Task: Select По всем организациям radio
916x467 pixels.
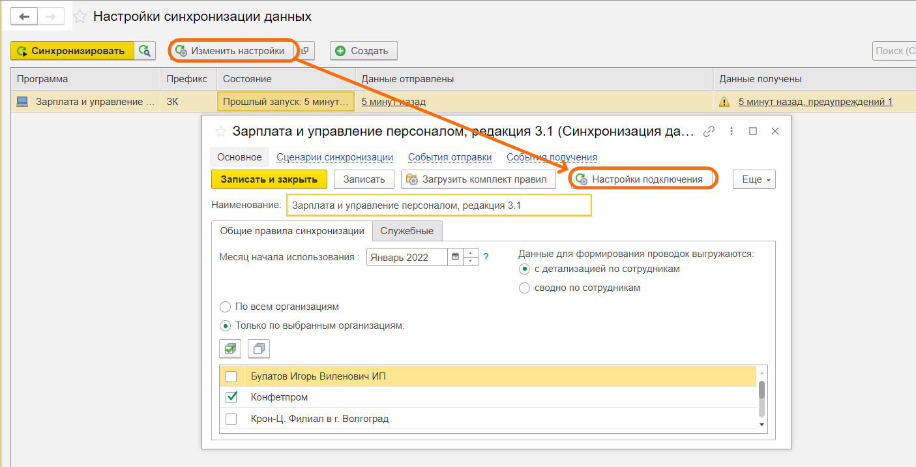Action: tap(226, 307)
